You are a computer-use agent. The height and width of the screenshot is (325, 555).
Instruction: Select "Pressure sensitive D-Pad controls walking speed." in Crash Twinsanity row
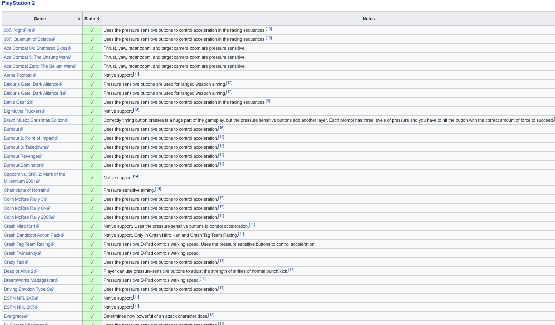[151, 253]
